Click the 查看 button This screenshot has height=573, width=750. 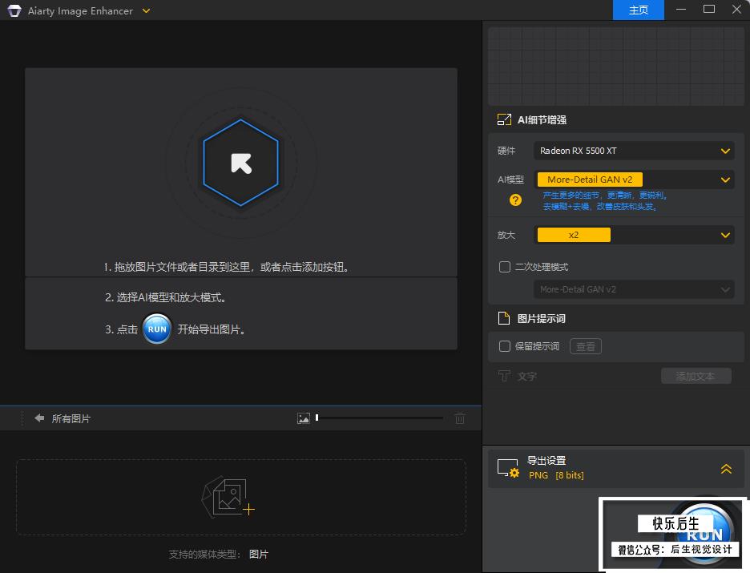click(586, 346)
